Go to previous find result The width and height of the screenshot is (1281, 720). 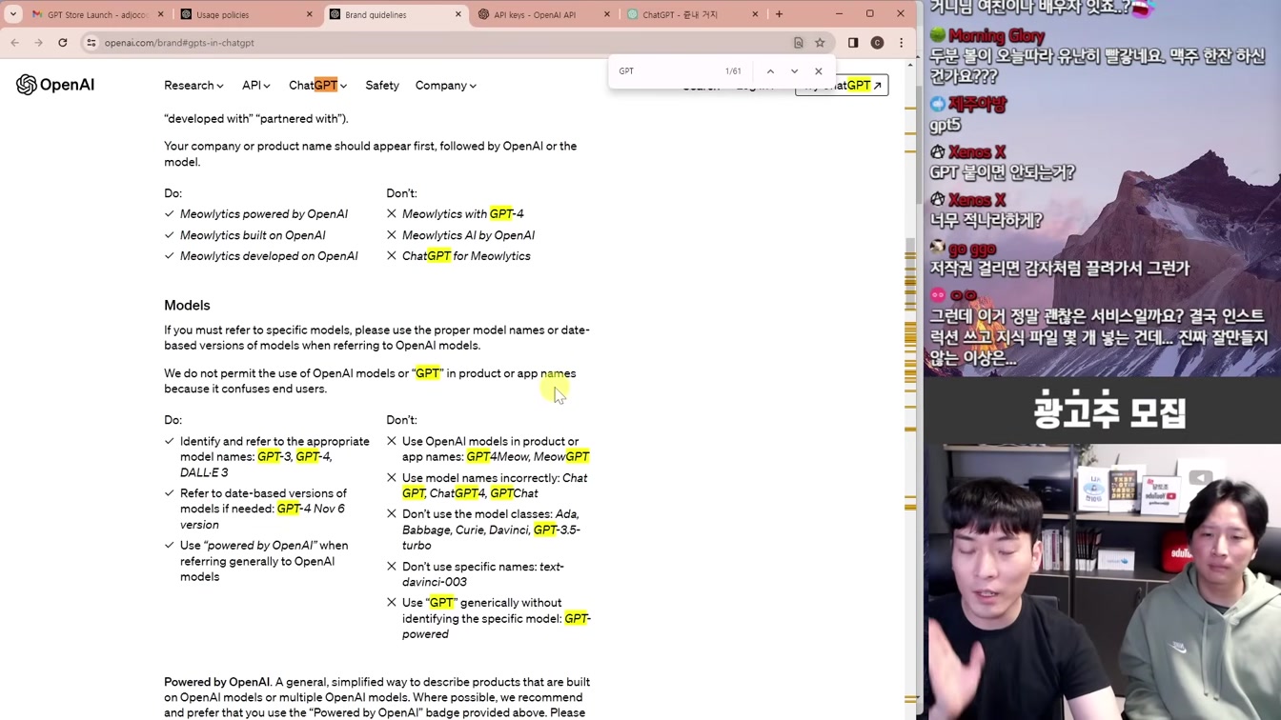(770, 71)
